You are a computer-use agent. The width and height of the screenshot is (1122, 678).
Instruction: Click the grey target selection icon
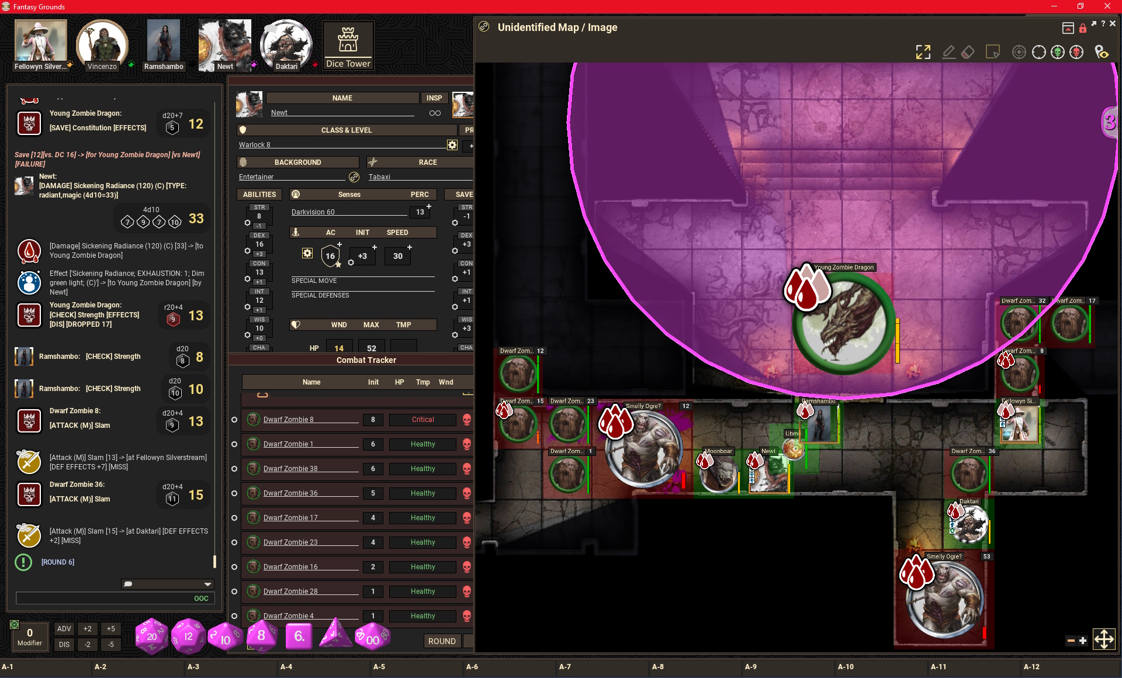coord(1019,52)
